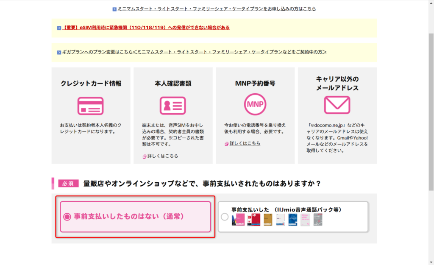This screenshot has height=265, width=434.
Task: Click the gold IIJmio package thumbnail
Action: (268, 220)
